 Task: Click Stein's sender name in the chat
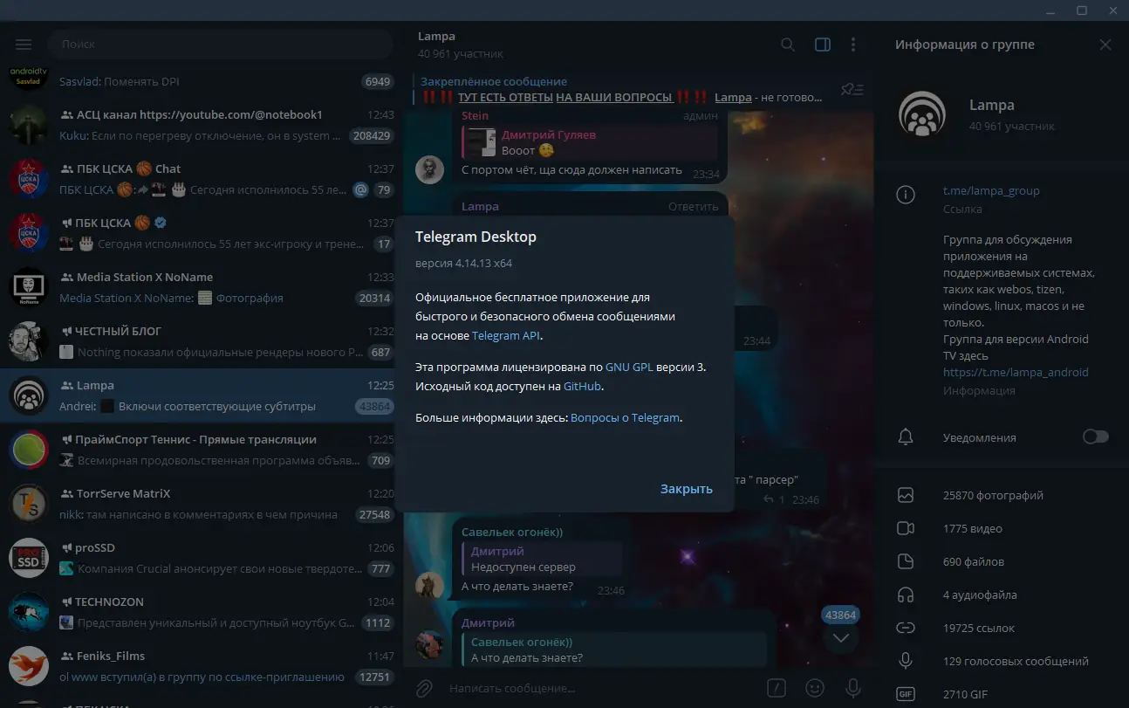click(475, 115)
